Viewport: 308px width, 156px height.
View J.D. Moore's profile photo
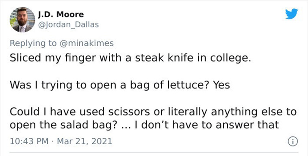click(22, 19)
